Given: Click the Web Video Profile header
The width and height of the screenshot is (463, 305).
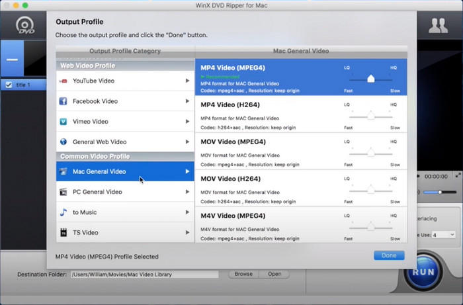Looking at the screenshot, I should [x=125, y=65].
